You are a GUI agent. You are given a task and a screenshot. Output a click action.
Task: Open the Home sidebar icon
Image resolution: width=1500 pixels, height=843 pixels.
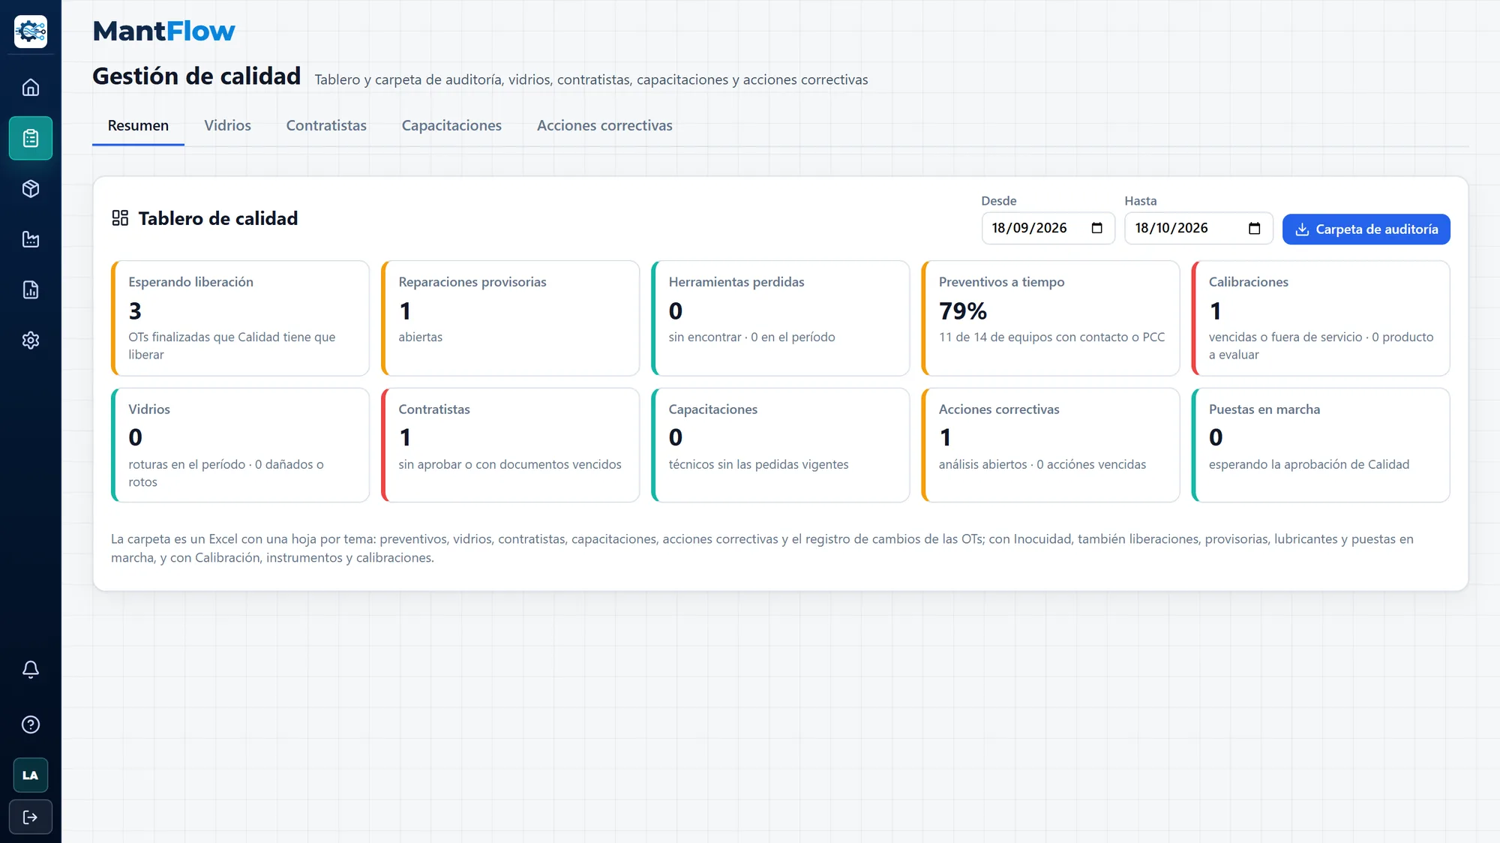click(31, 88)
